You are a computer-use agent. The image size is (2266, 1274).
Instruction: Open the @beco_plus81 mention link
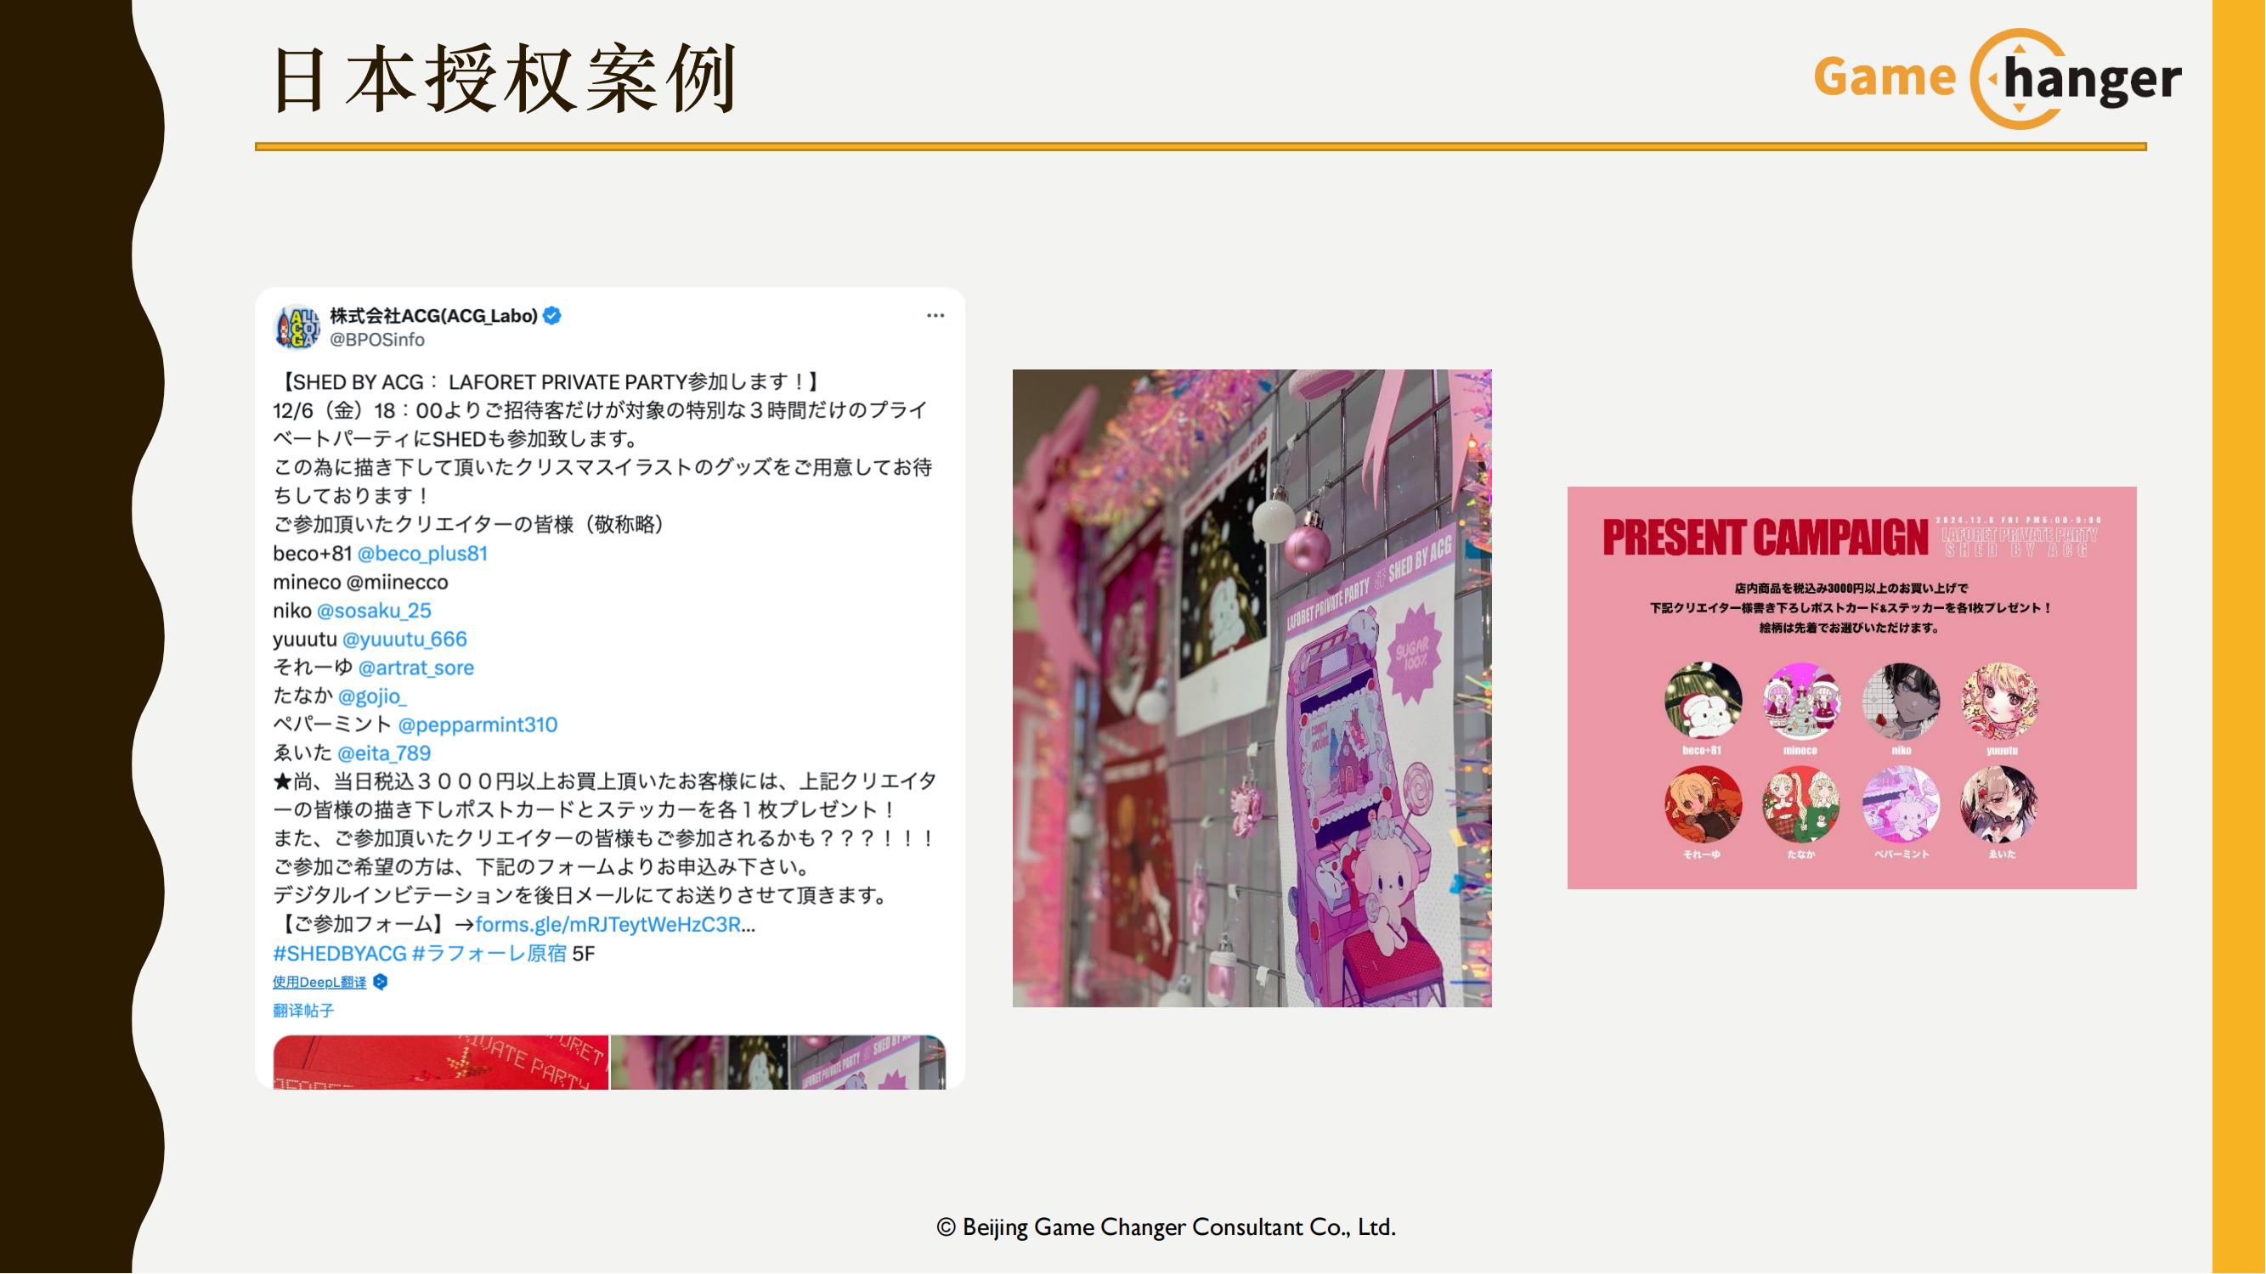(x=422, y=554)
